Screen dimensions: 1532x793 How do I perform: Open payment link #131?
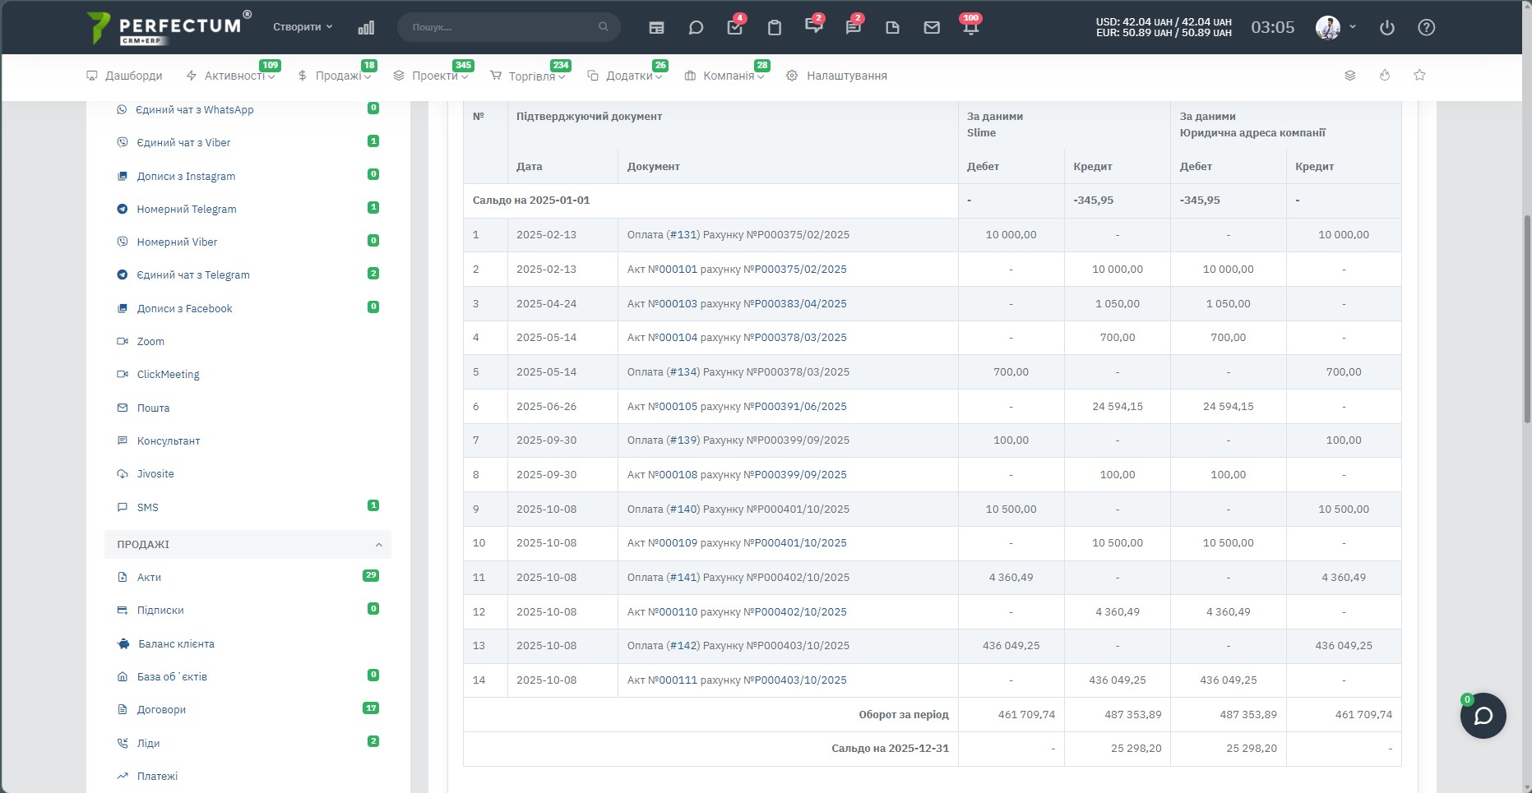[683, 235]
